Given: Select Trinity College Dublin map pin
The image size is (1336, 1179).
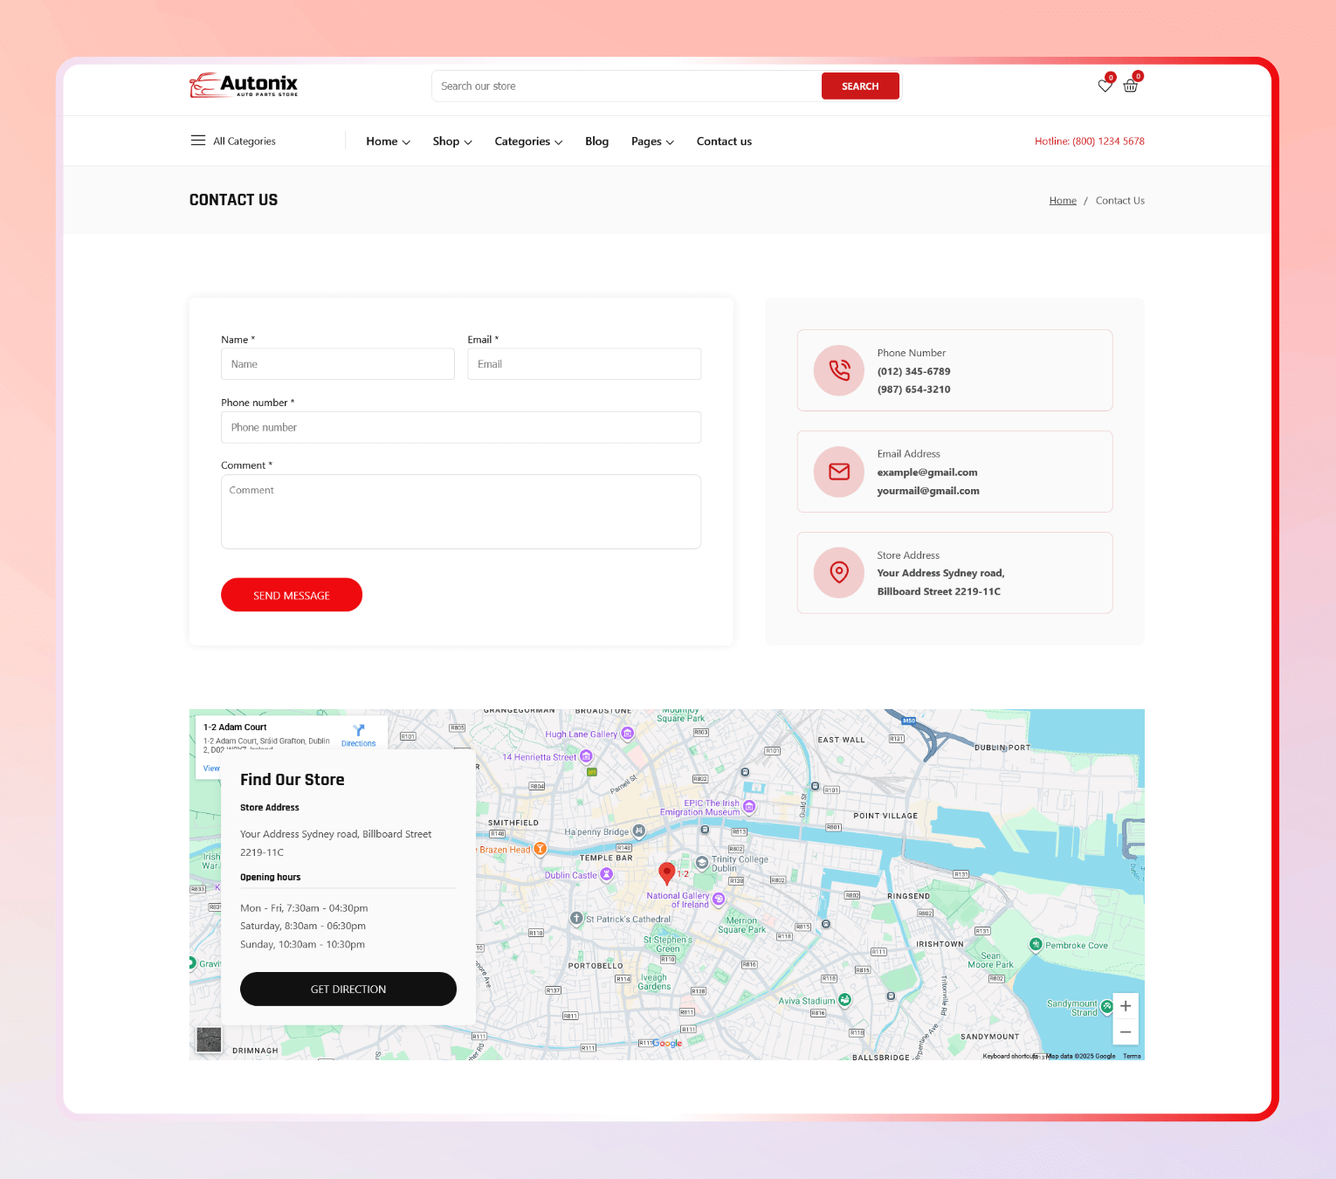Looking at the screenshot, I should click(x=702, y=863).
